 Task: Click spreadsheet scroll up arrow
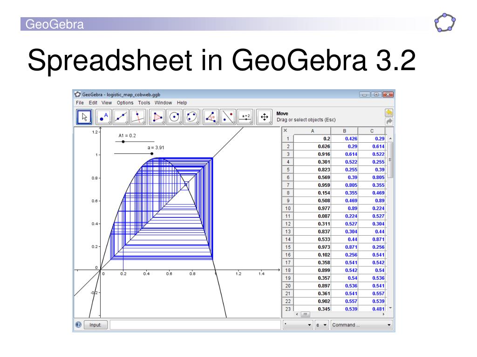click(390, 139)
